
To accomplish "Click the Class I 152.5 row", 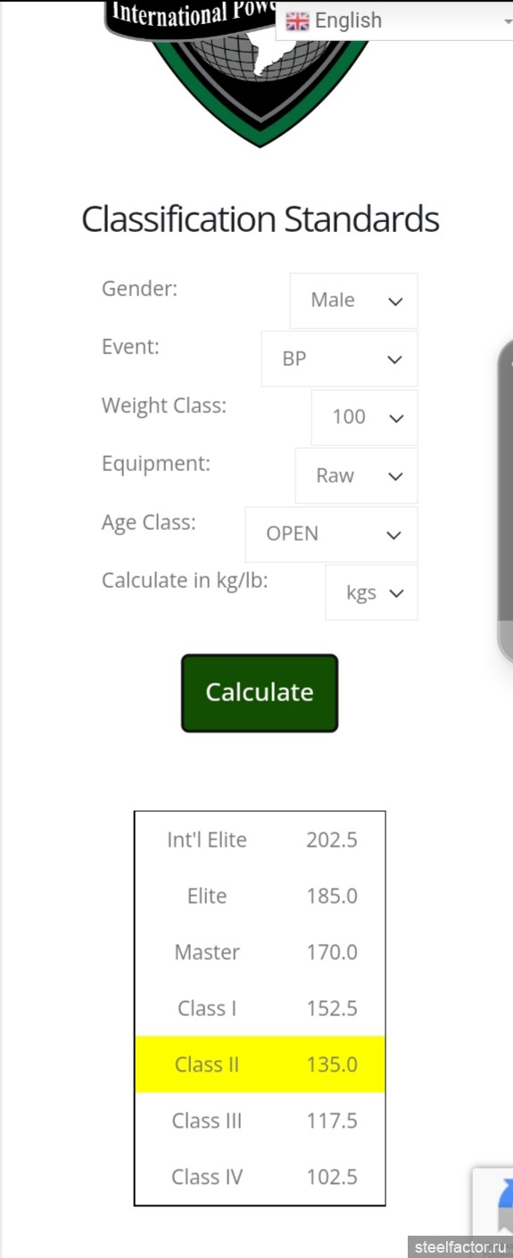I will (260, 1008).
